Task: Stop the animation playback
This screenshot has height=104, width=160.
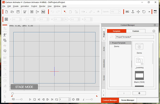Action: (35, 99)
